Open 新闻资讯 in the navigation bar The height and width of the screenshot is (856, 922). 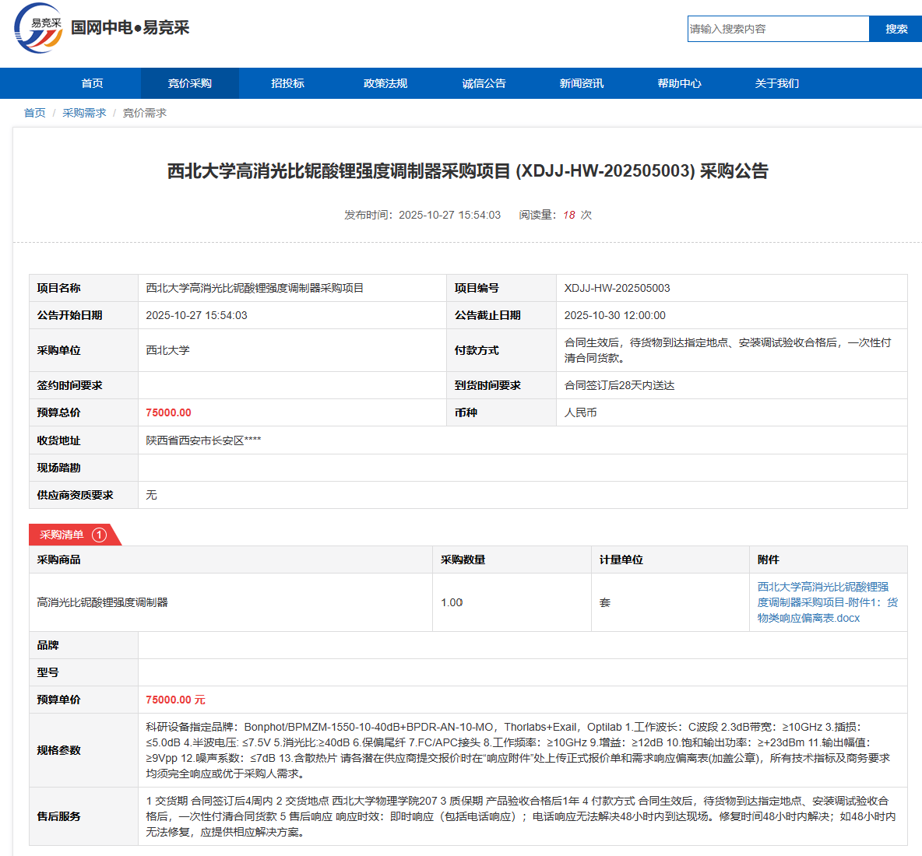point(581,83)
